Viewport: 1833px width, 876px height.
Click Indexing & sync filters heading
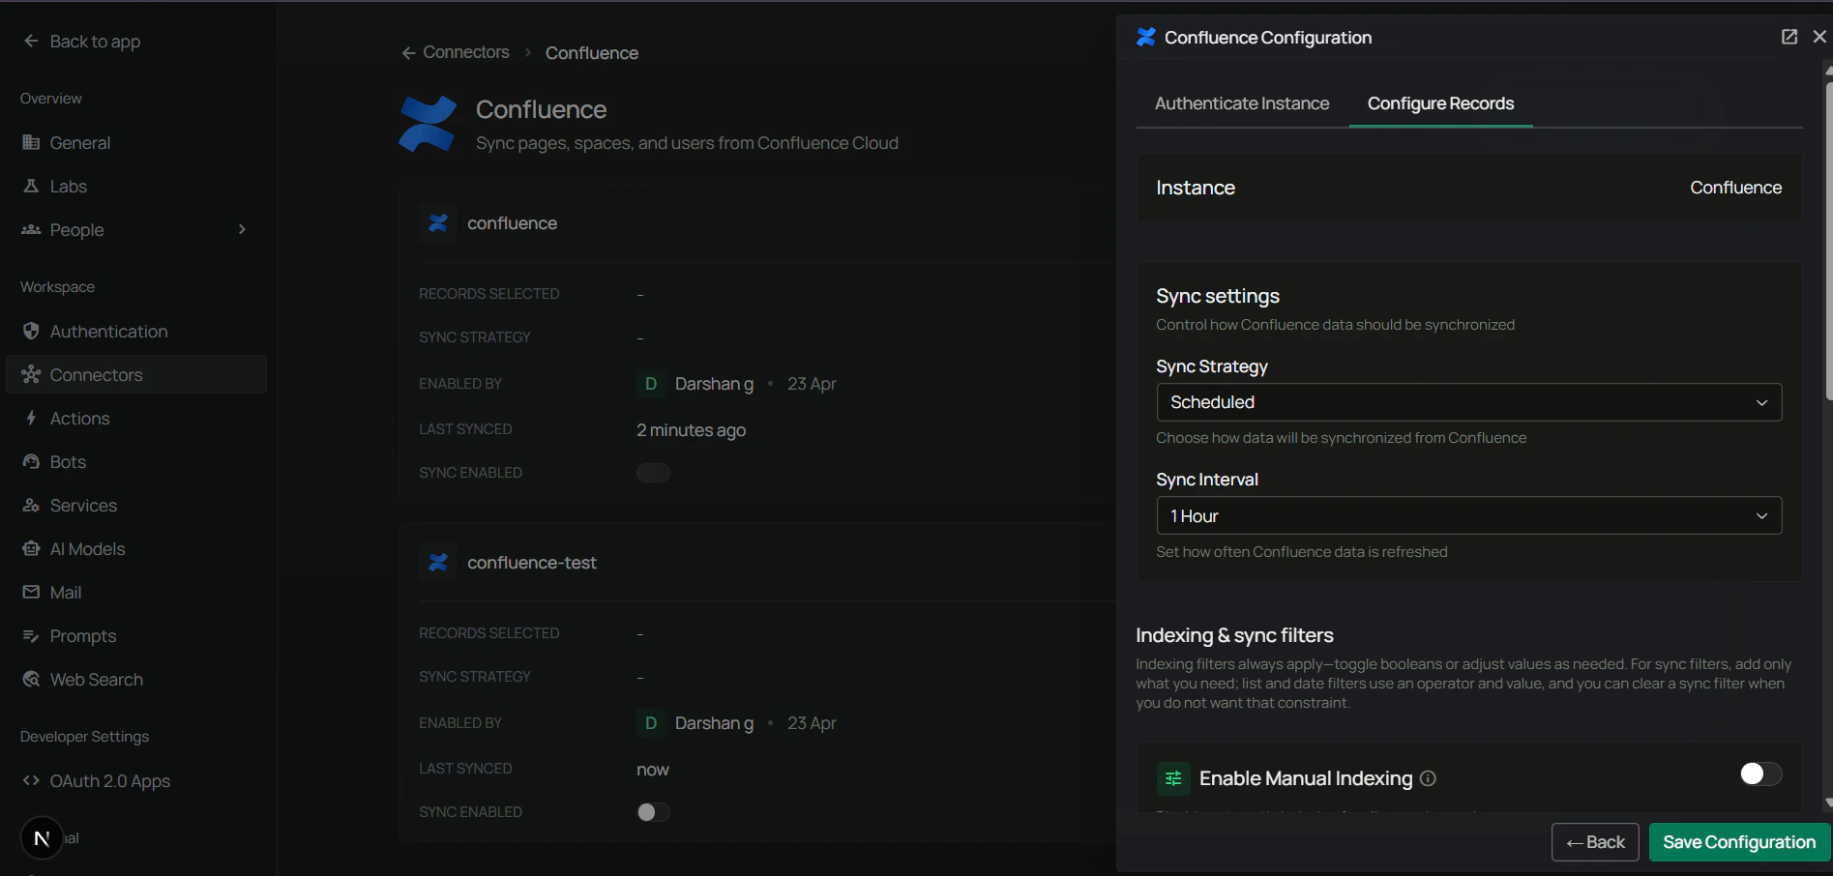tap(1234, 635)
